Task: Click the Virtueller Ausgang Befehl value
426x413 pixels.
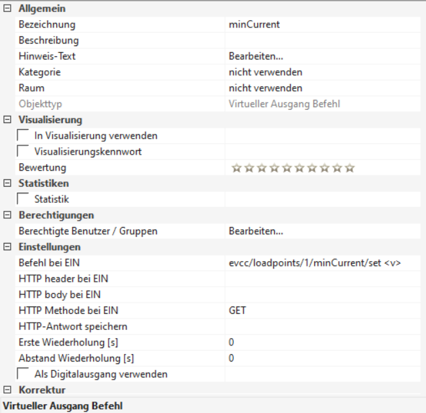Action: [x=285, y=104]
